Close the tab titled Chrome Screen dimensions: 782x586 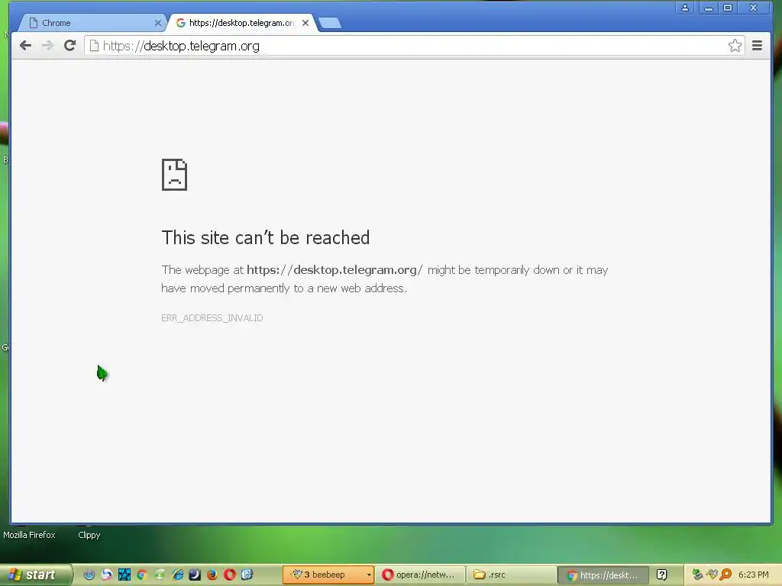point(157,23)
